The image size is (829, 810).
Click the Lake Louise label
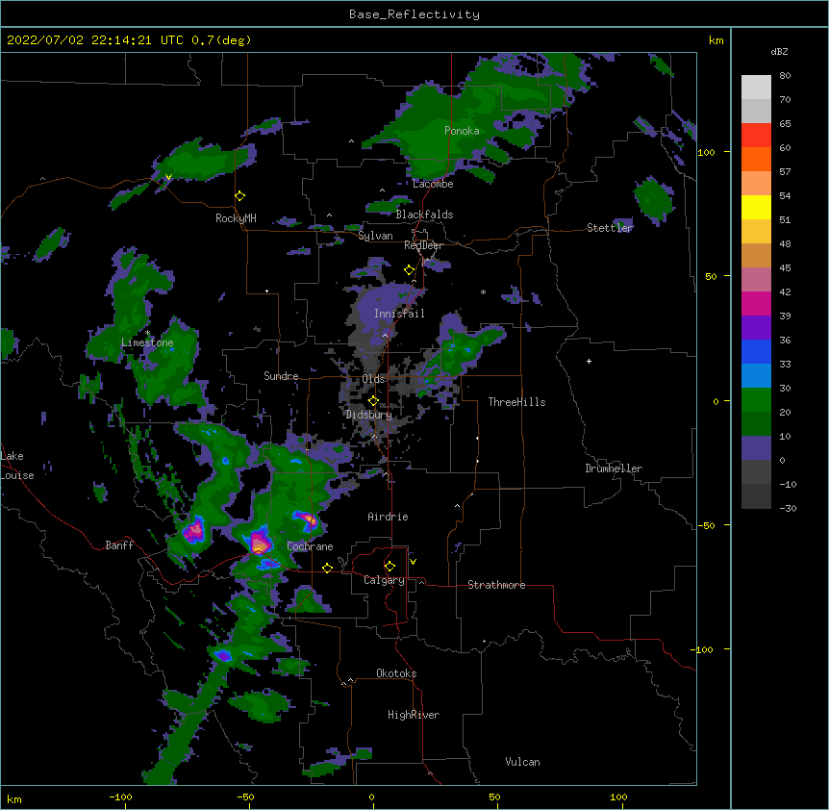16,466
